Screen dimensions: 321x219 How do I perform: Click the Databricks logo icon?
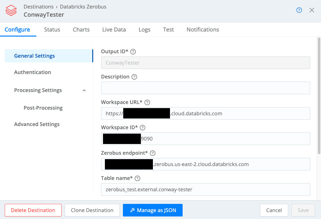pyautogui.click(x=11, y=10)
